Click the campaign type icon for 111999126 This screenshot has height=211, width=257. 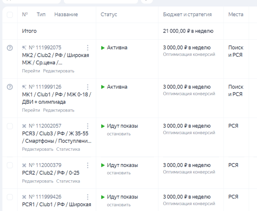click(x=24, y=87)
